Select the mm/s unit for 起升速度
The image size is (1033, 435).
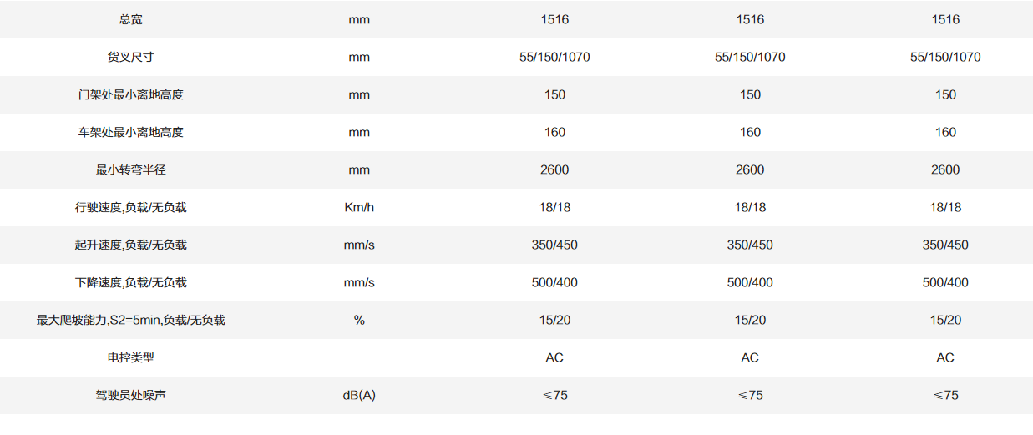coord(359,245)
